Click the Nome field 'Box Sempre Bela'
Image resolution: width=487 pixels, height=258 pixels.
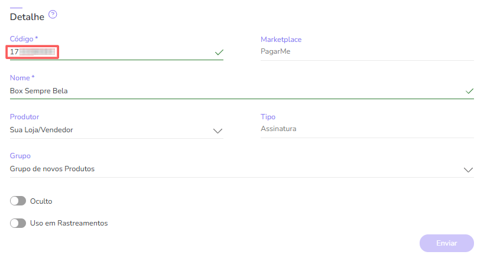[x=39, y=91]
